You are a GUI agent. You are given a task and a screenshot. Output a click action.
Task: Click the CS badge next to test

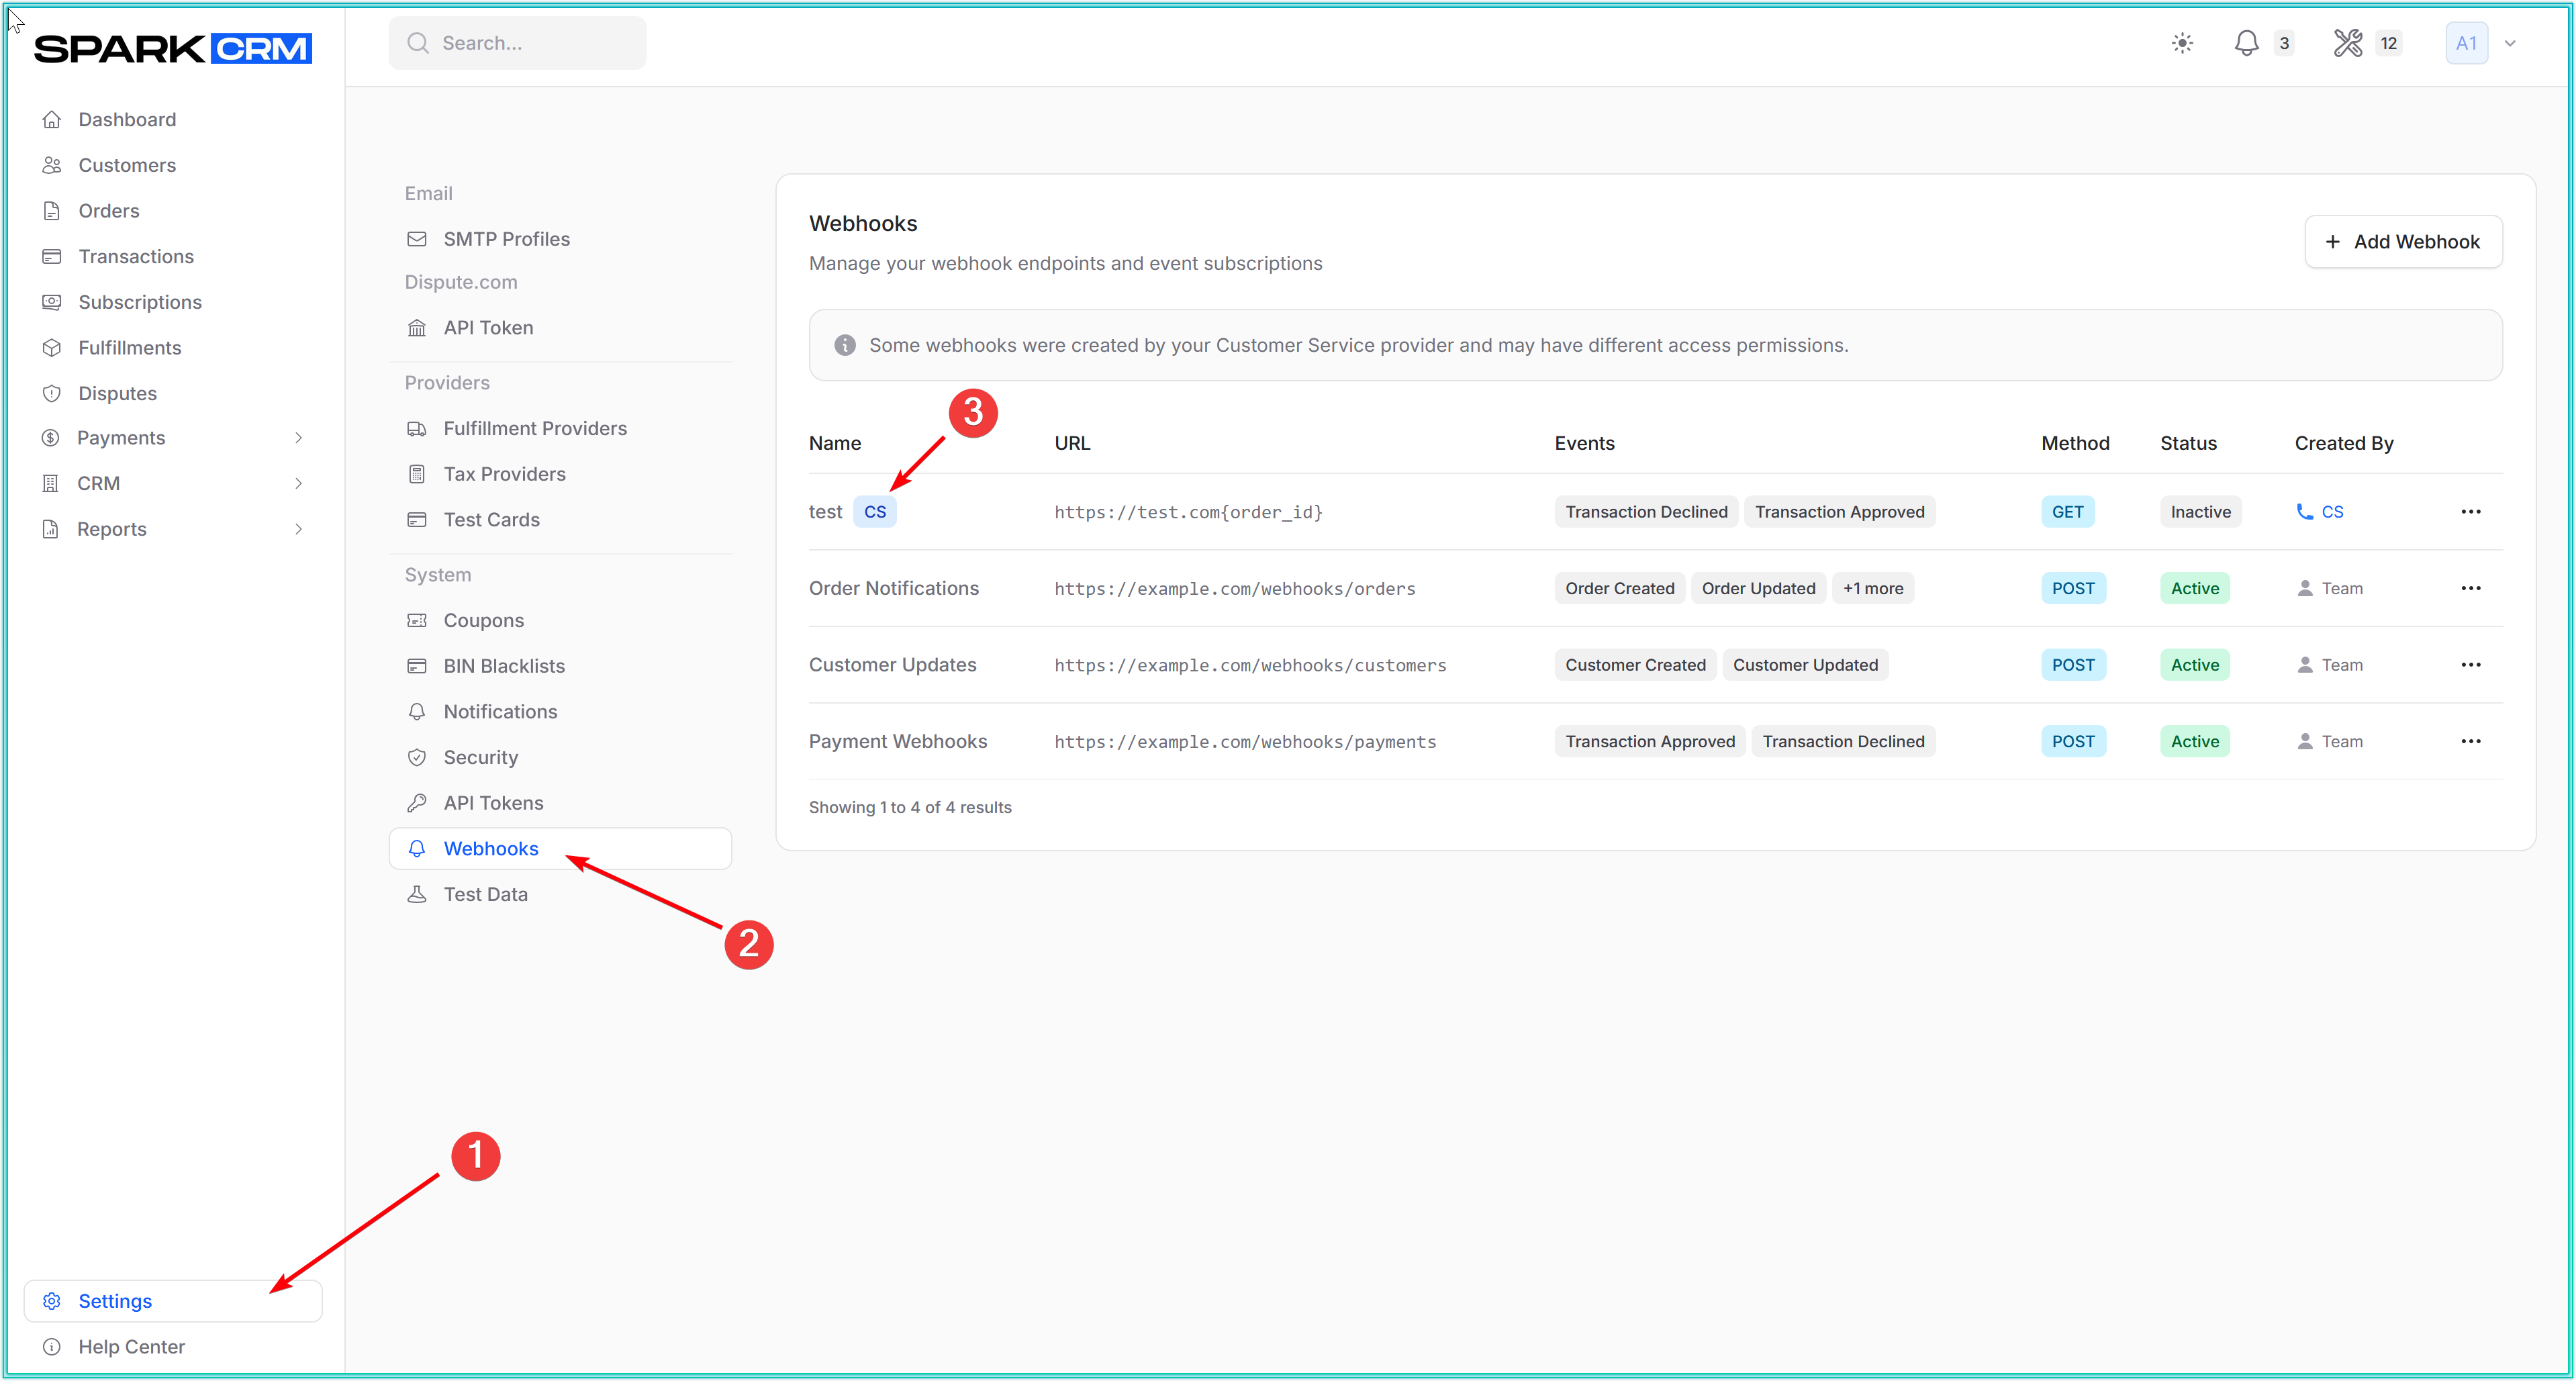[x=875, y=512]
